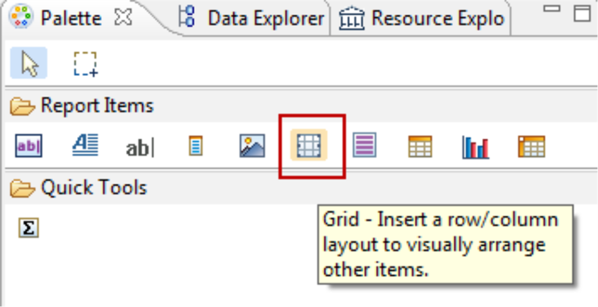Image resolution: width=598 pixels, height=307 pixels.
Task: Pick the Grid report item icon
Action: pos(309,145)
